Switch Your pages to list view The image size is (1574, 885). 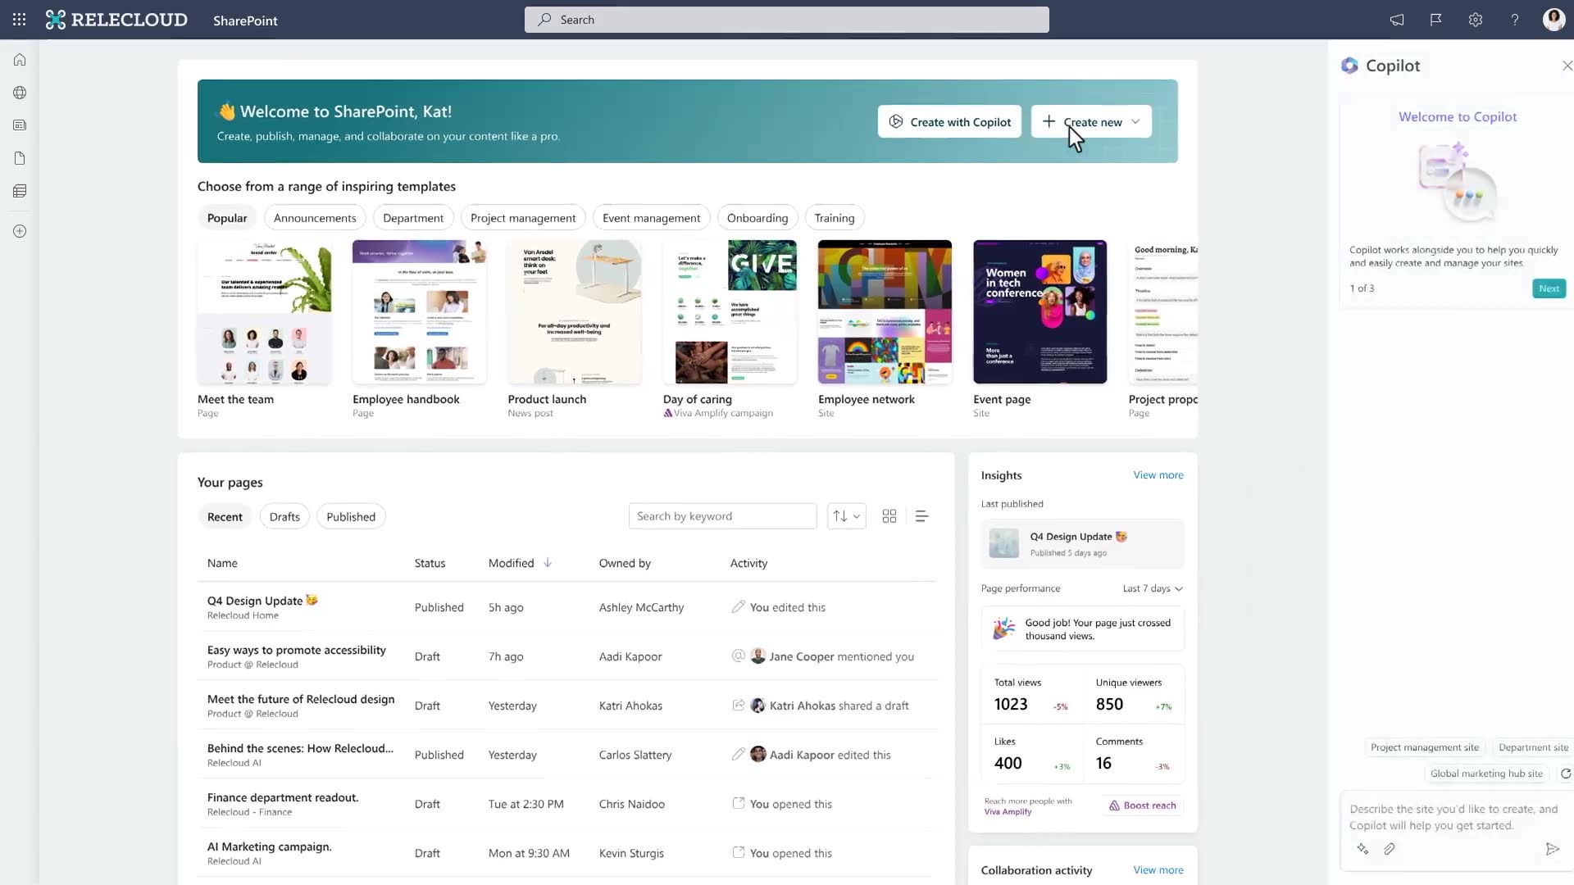tap(921, 516)
